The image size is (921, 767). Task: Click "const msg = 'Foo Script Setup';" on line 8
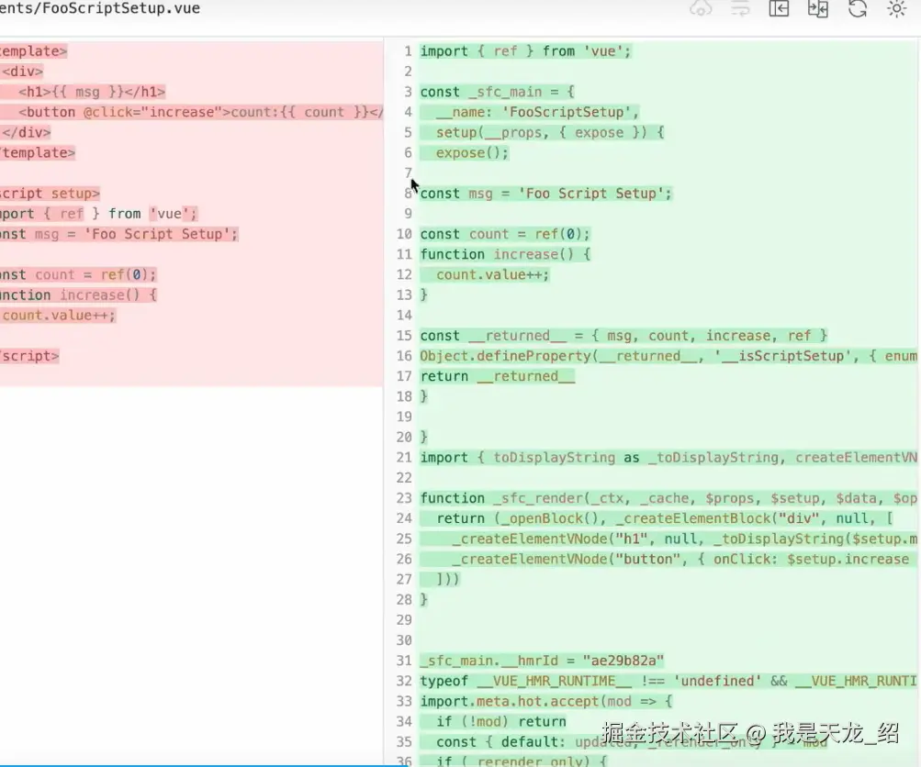pos(545,194)
